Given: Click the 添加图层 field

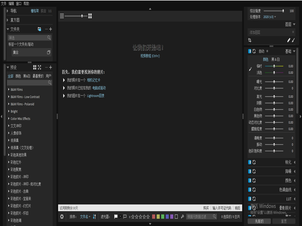Looking at the screenshot, I should (271, 32).
